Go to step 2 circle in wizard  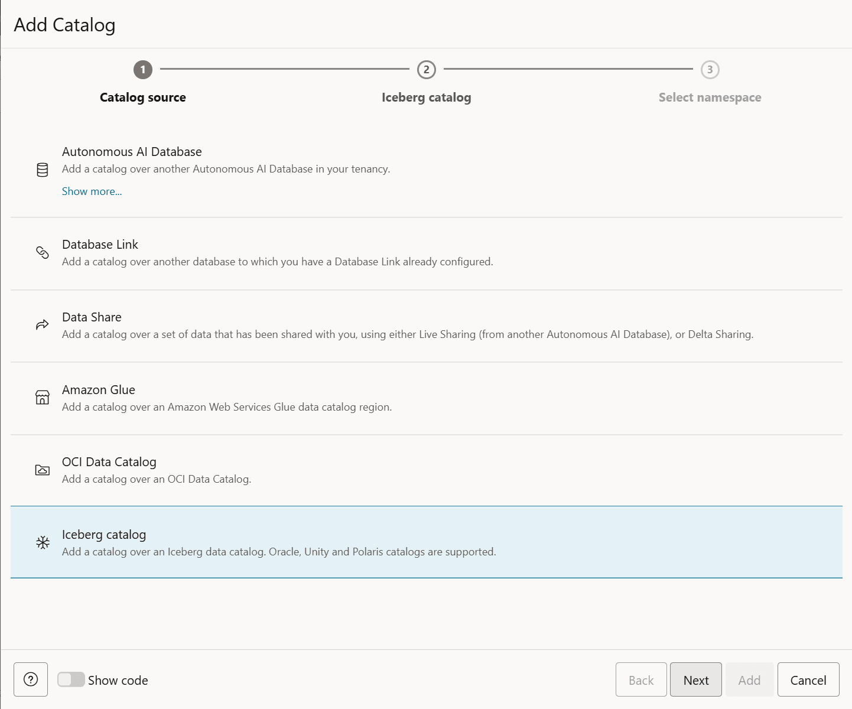click(427, 70)
